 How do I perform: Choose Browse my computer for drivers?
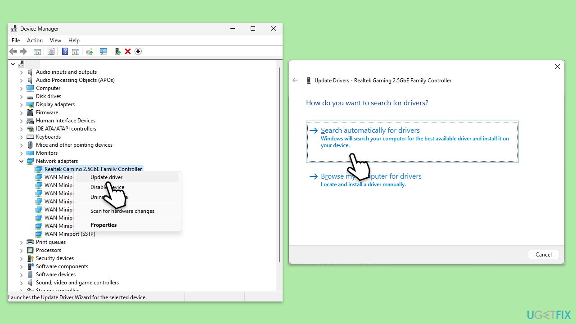371,176
